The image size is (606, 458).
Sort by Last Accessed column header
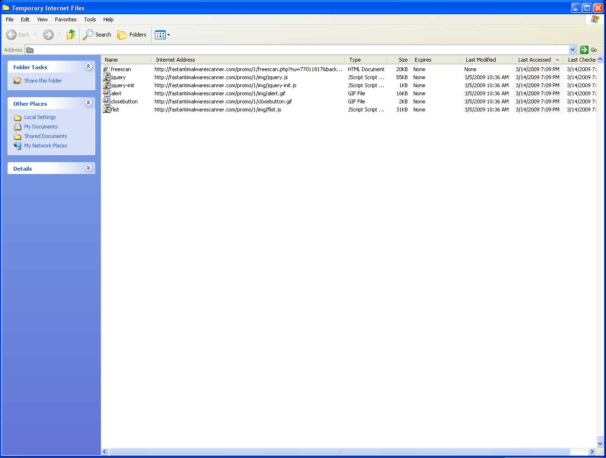[x=539, y=60]
